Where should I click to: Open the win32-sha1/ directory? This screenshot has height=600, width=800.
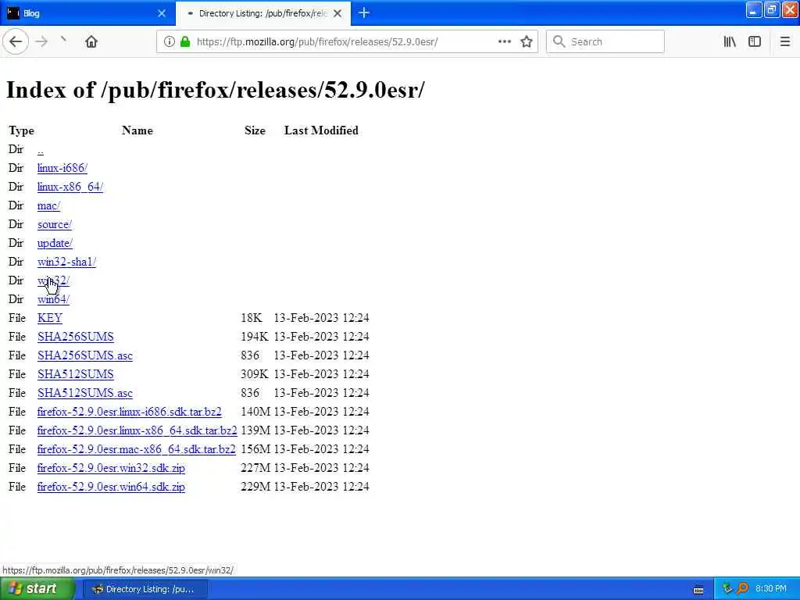(66, 262)
